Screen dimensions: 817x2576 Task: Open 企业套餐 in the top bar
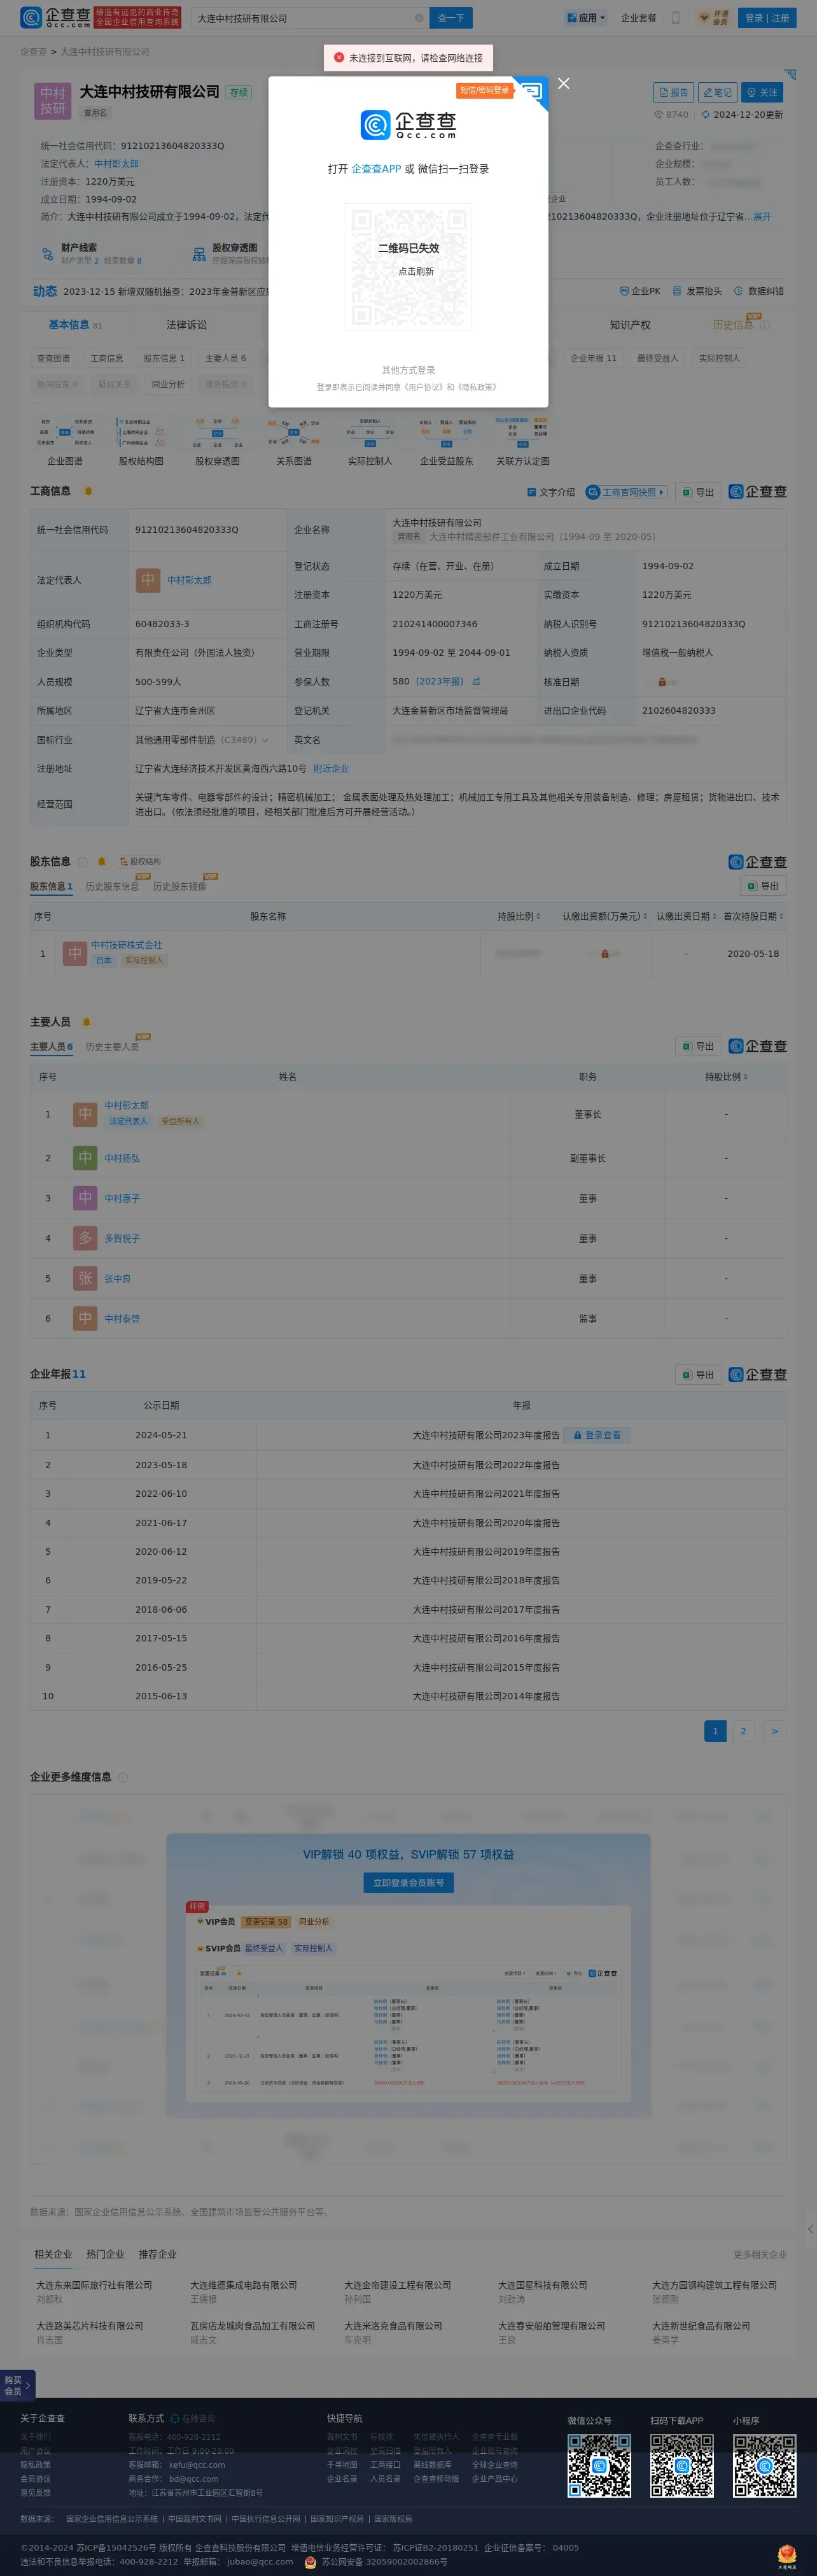639,18
